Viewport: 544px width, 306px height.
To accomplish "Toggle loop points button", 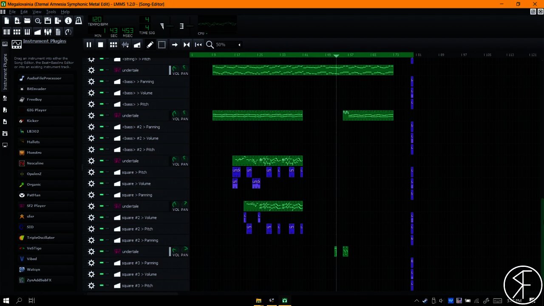I will 187,45.
